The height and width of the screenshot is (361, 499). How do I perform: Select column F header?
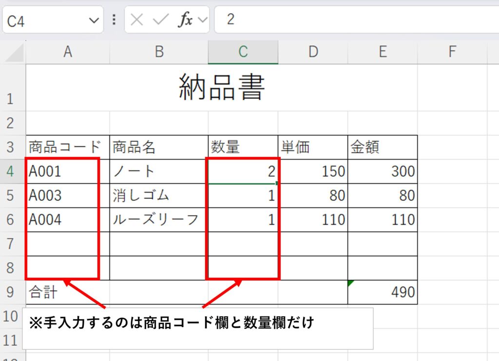click(x=452, y=52)
